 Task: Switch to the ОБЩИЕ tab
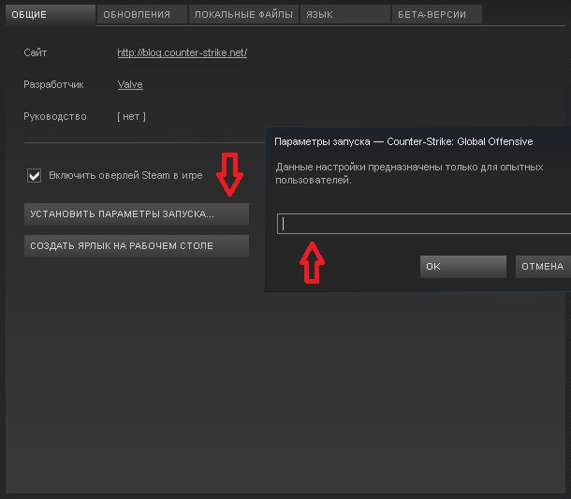pyautogui.click(x=51, y=15)
